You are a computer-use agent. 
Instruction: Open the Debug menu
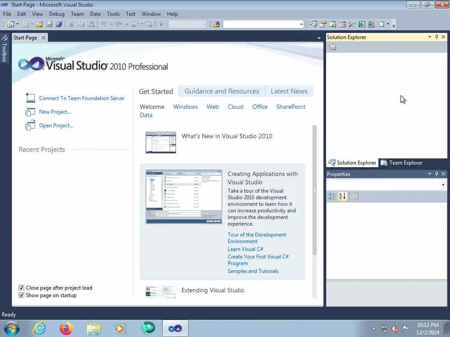click(x=57, y=14)
